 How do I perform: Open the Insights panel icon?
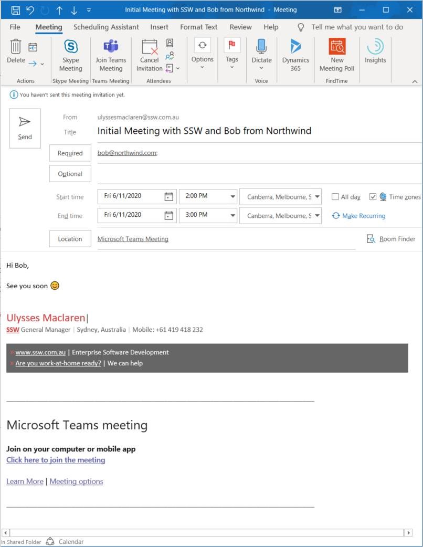(x=375, y=47)
